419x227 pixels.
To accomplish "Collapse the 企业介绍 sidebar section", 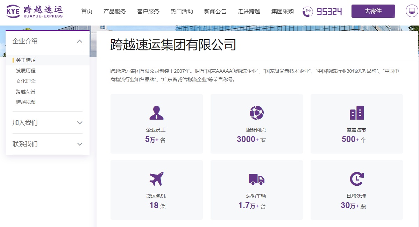I will click(x=79, y=41).
